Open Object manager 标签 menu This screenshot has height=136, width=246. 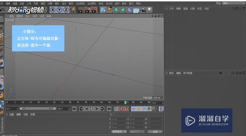pyautogui.click(x=199, y=9)
